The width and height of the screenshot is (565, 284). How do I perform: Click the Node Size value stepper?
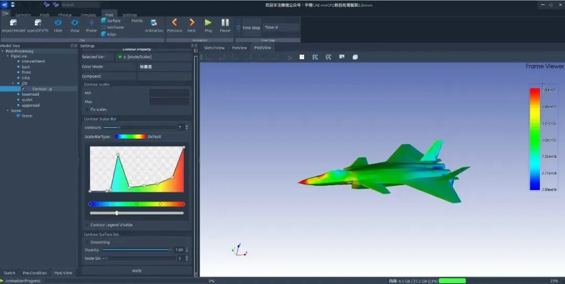(187, 258)
